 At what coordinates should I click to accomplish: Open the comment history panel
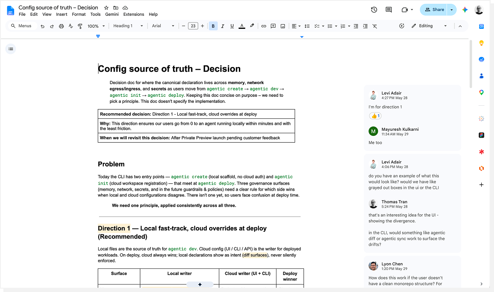[389, 10]
